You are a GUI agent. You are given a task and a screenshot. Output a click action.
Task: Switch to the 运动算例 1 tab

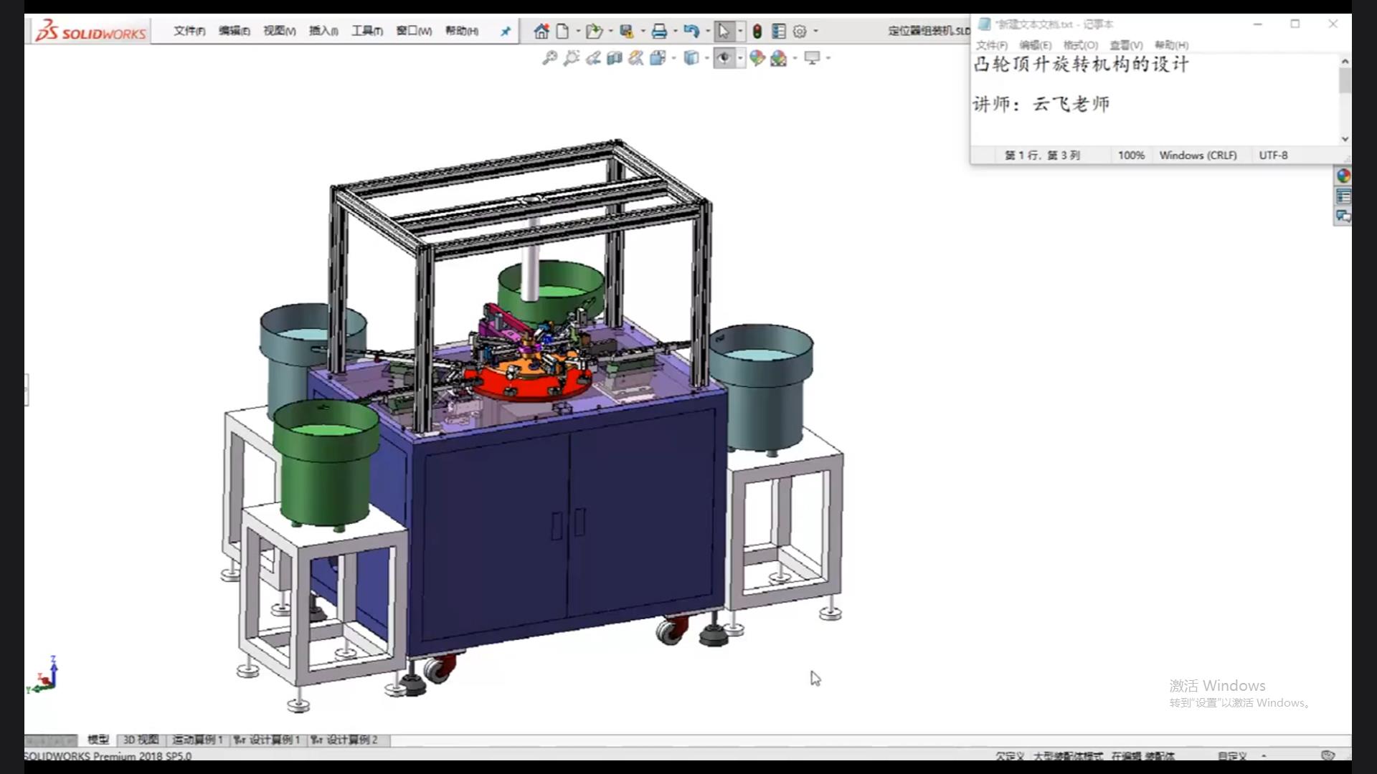[197, 740]
